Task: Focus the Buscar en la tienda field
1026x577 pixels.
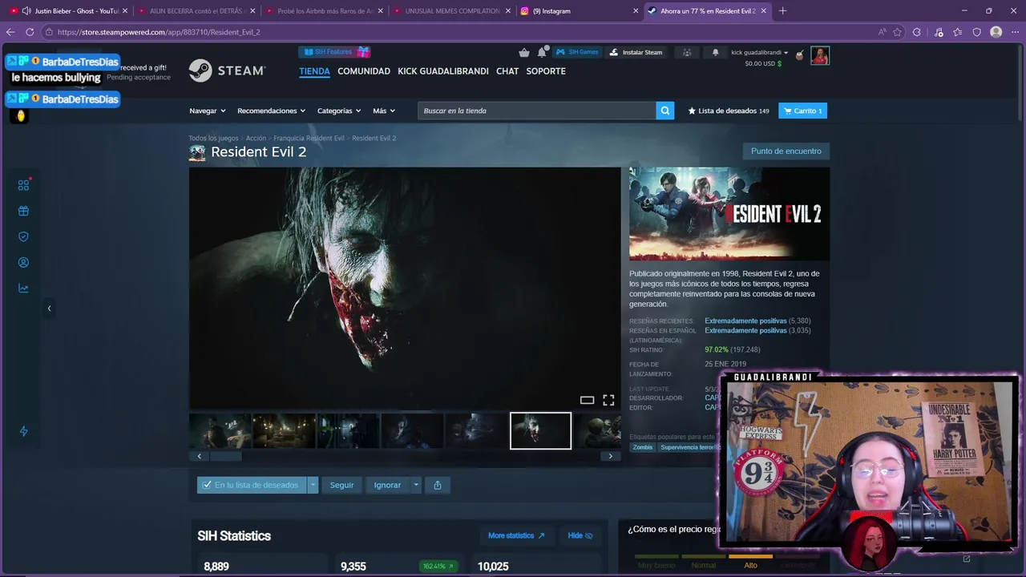Action: [x=536, y=111]
